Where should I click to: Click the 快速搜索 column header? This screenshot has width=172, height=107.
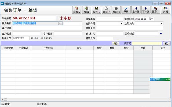pyautogui.click(x=8, y=48)
